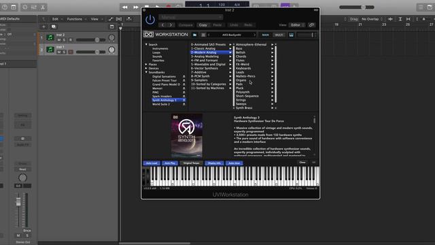
Task: Toggle the flex icon in tracks menu bar
Action: point(119,19)
